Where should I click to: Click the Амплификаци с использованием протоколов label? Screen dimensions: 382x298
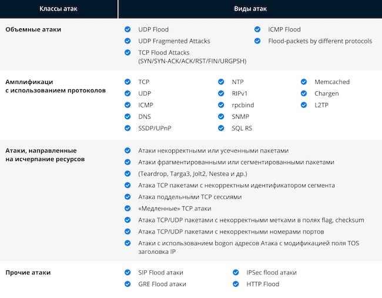click(x=55, y=88)
